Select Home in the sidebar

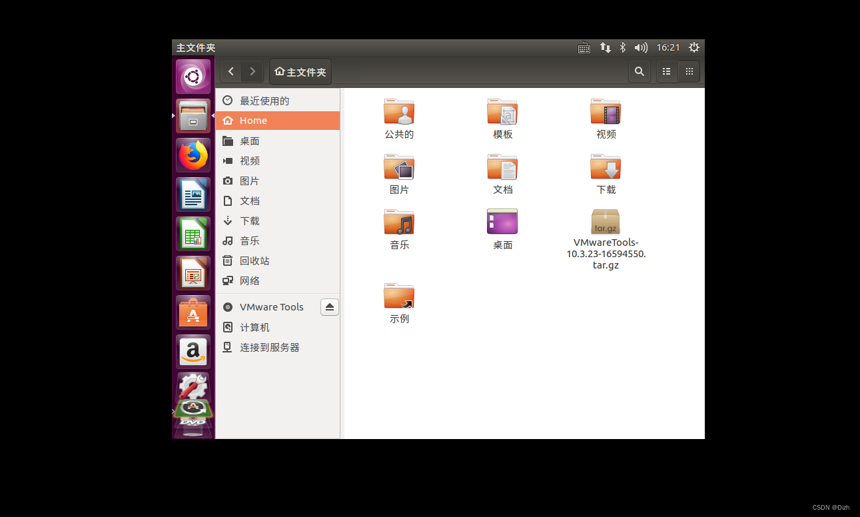pyautogui.click(x=253, y=121)
